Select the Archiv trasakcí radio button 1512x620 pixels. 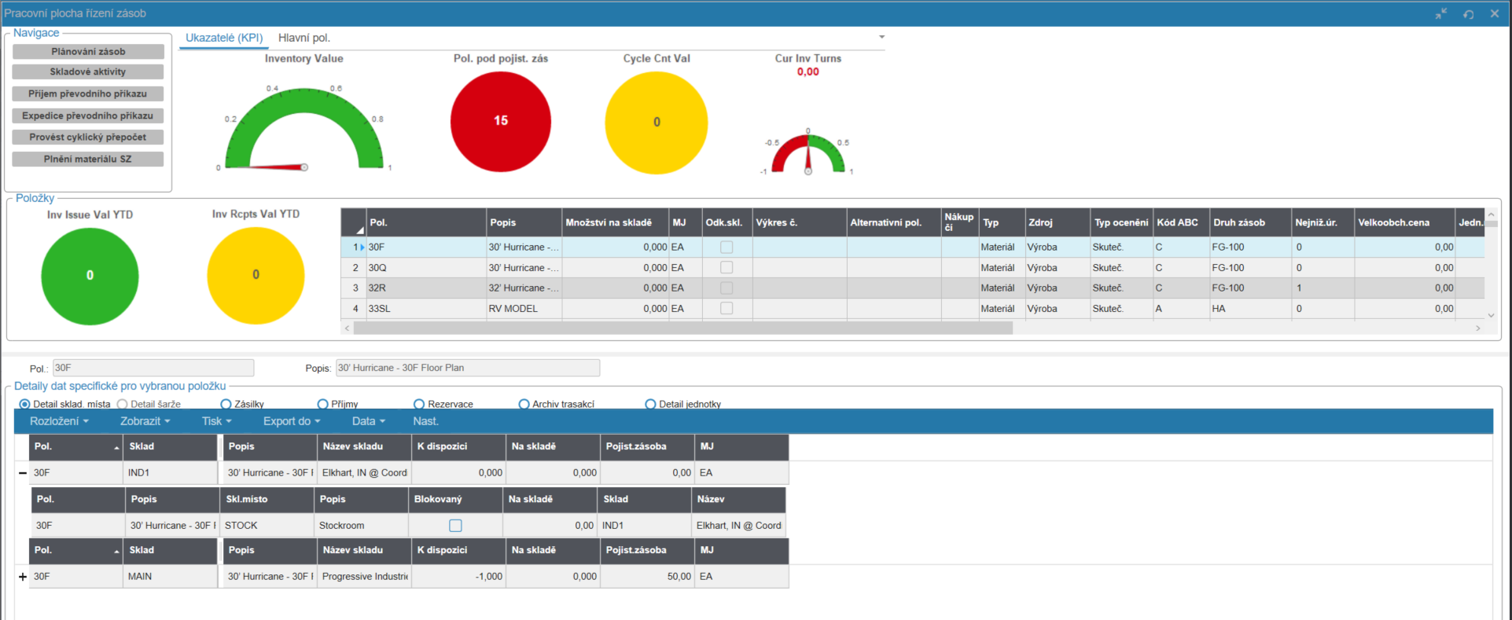(524, 404)
